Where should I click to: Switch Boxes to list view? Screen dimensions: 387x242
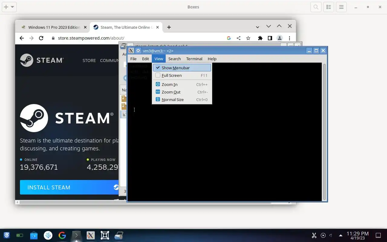point(329,7)
